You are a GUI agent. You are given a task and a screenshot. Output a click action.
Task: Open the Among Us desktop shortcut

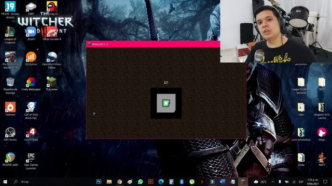point(52,8)
